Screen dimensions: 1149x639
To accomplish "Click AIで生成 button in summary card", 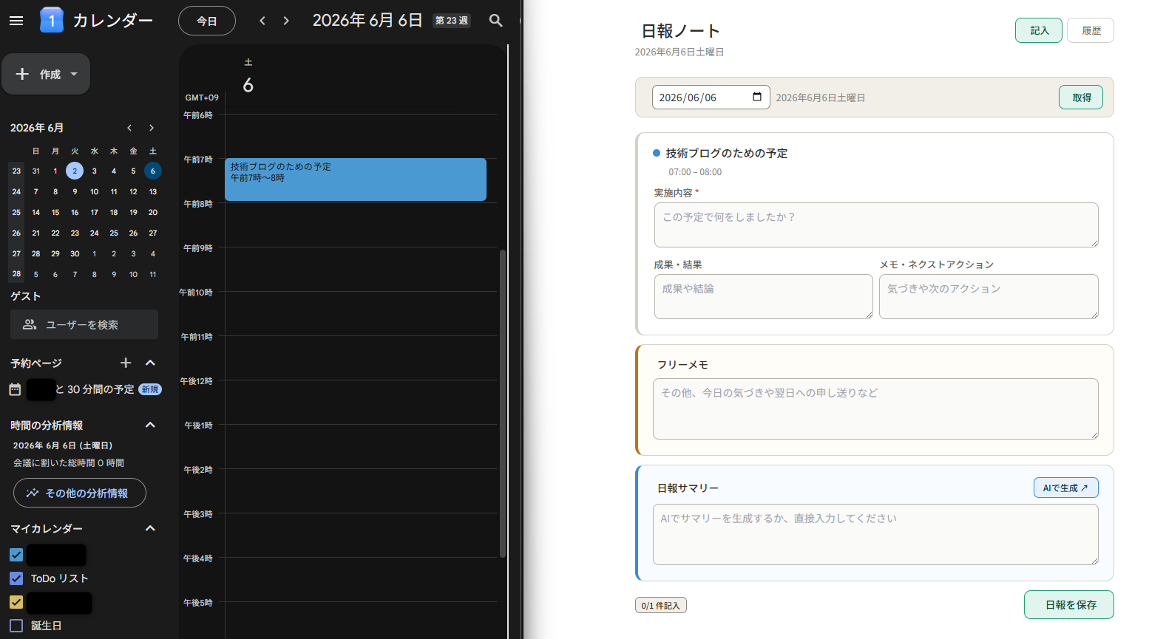I will (1065, 488).
